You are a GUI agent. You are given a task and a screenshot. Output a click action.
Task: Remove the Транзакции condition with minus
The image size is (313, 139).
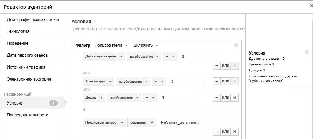click(217, 81)
